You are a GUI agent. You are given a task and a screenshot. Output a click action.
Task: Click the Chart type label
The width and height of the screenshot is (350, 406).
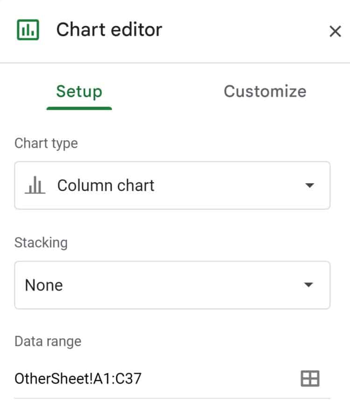point(46,143)
